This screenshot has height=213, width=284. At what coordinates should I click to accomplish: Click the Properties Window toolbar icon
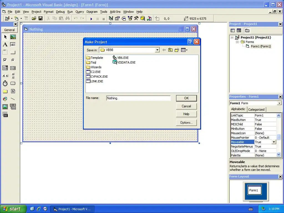click(x=117, y=19)
